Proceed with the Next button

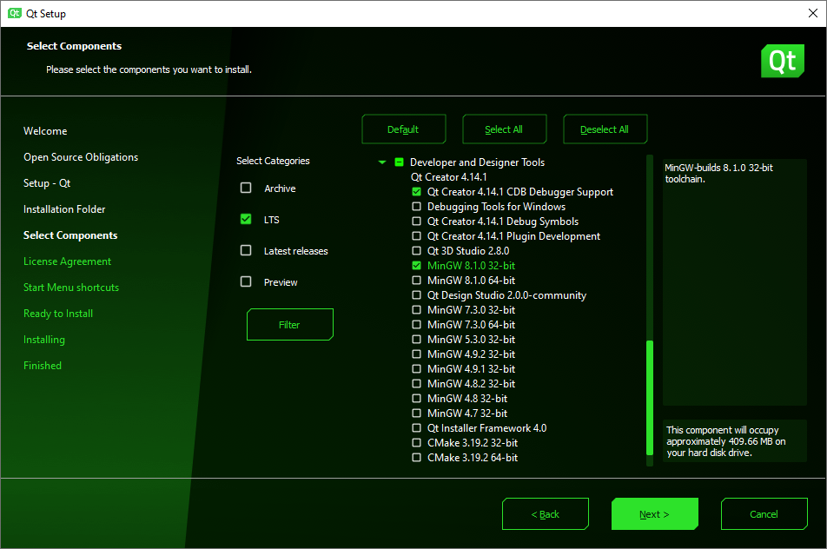[x=654, y=514]
